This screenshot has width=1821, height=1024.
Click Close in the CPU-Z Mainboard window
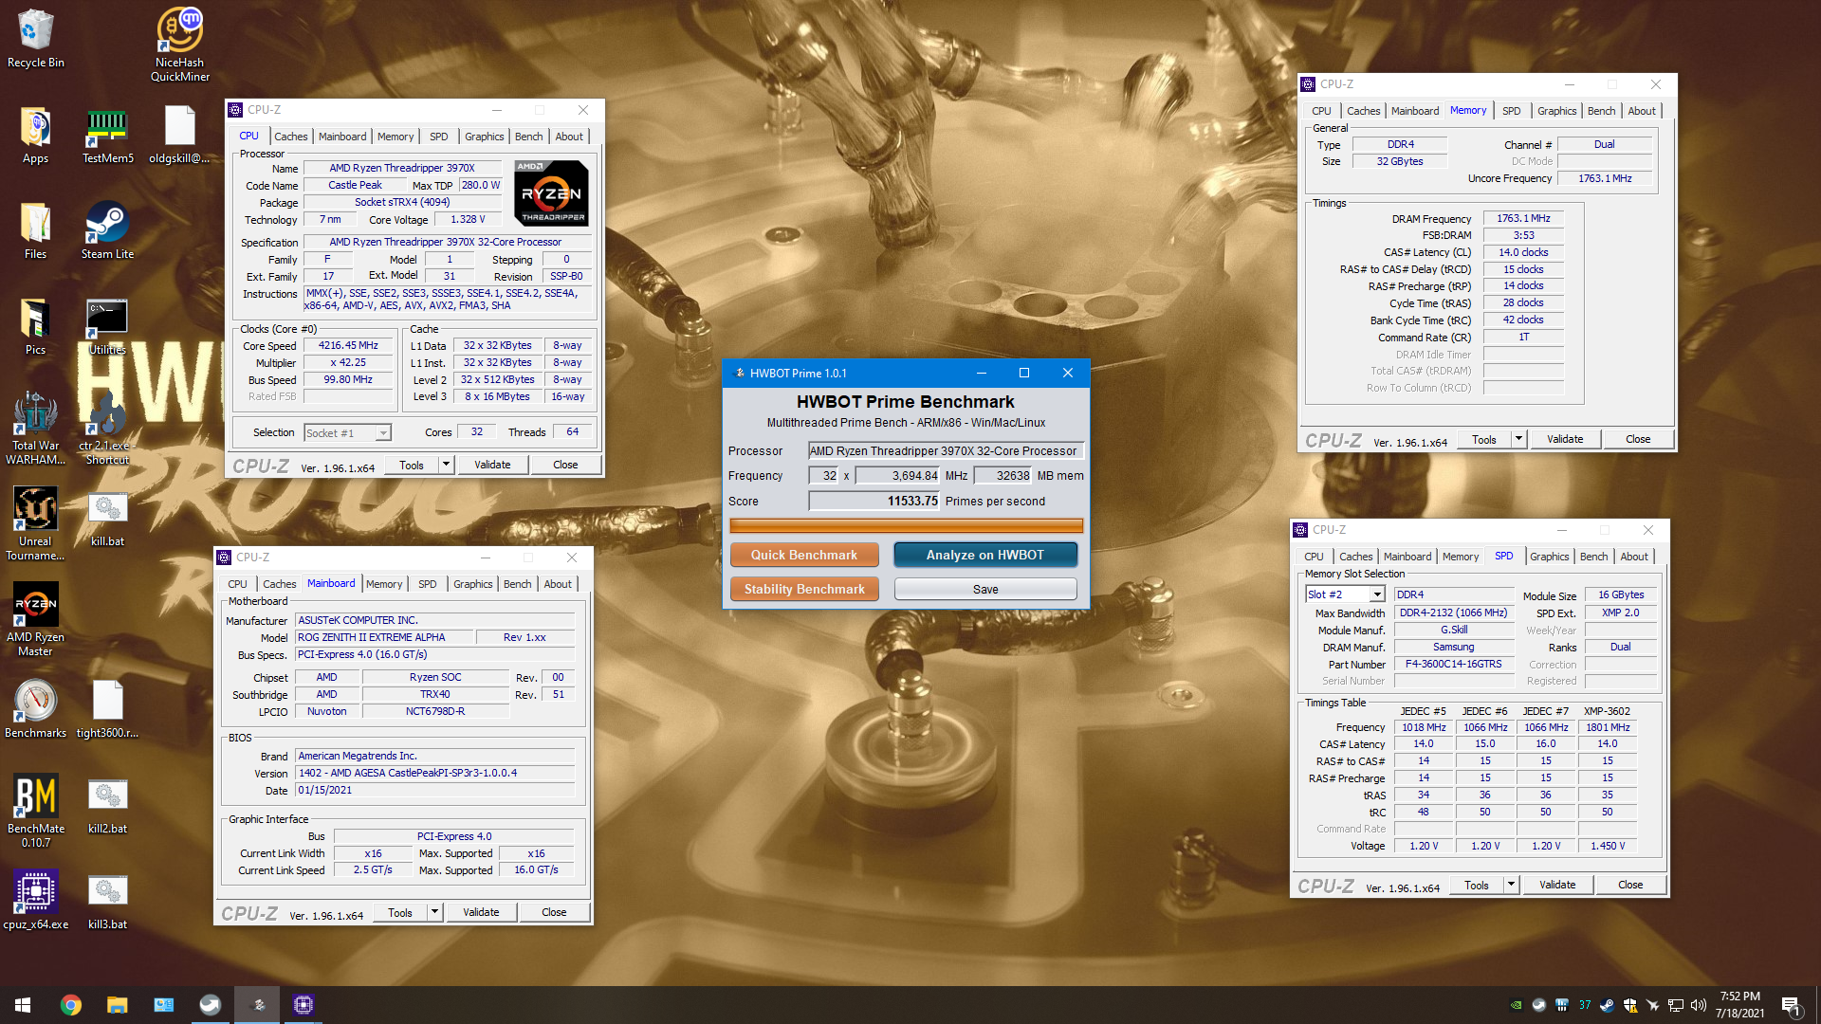tap(554, 912)
